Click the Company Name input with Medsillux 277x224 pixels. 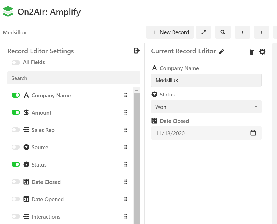(x=206, y=80)
